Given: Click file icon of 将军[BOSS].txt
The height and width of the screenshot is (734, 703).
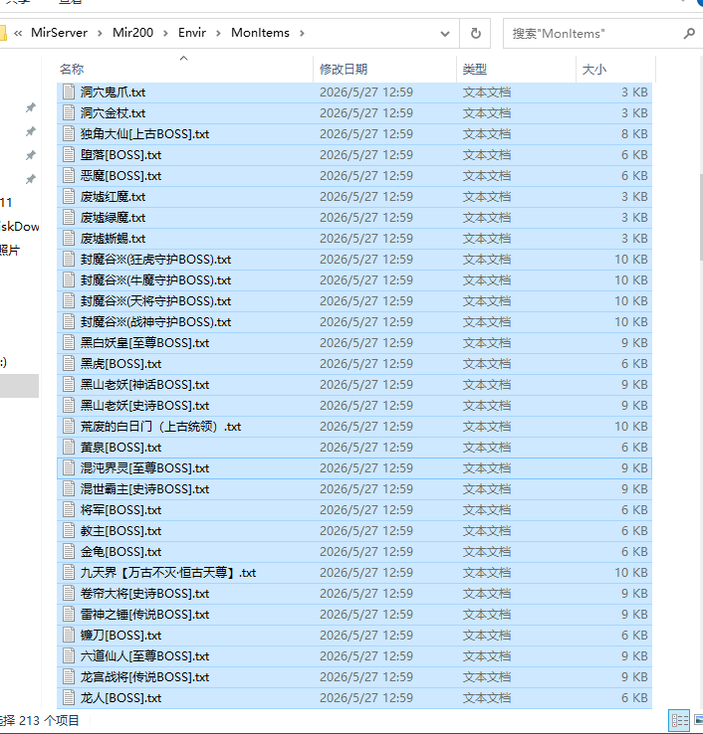Looking at the screenshot, I should (x=69, y=510).
